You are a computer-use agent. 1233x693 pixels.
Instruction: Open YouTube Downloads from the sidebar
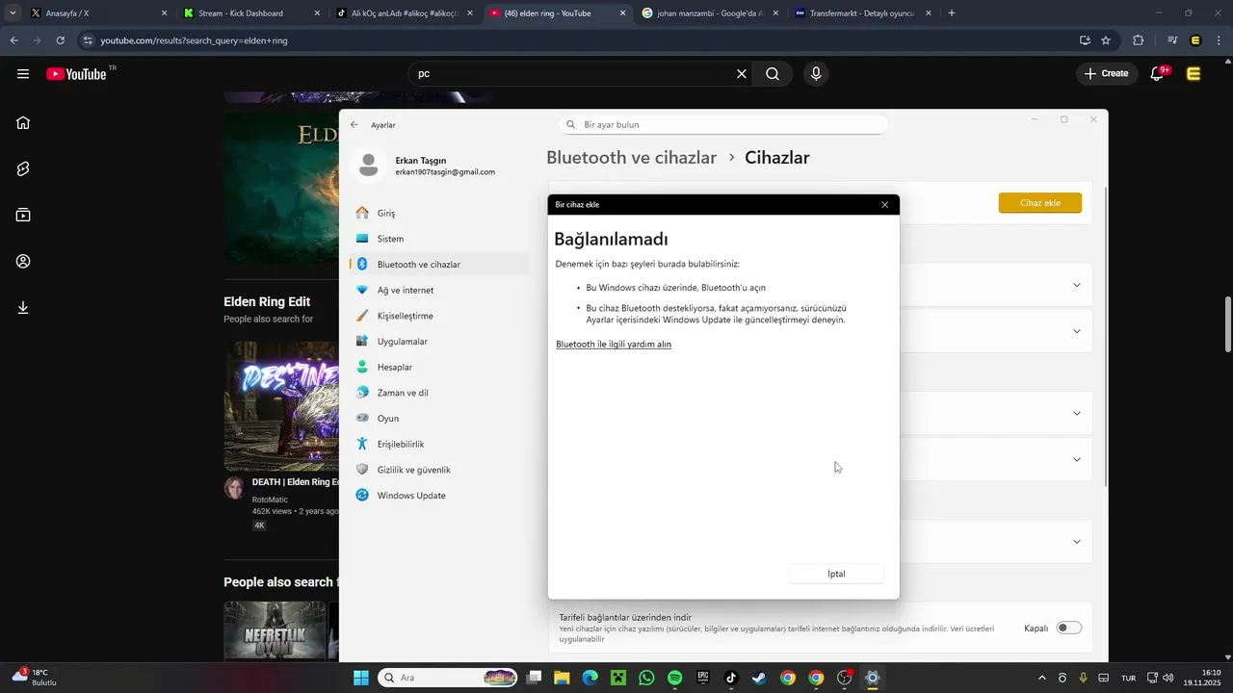coord(23,308)
